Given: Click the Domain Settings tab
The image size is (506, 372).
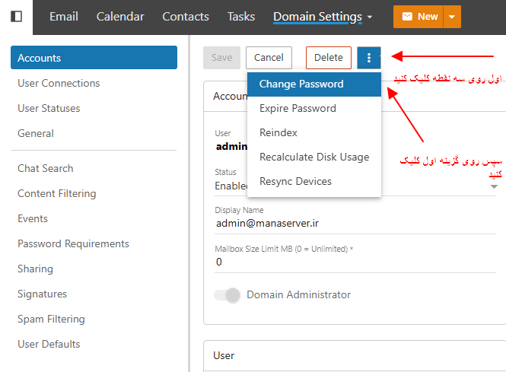Looking at the screenshot, I should point(317,17).
